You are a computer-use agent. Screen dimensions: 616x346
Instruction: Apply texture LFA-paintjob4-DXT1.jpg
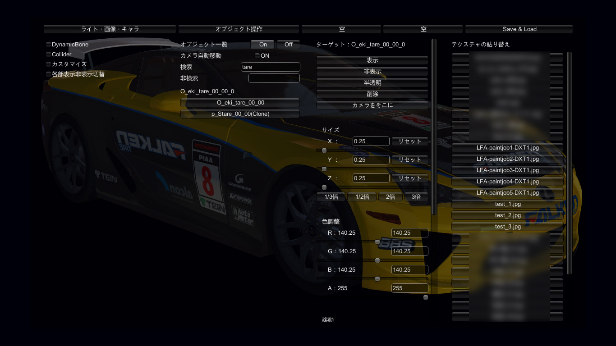(507, 182)
